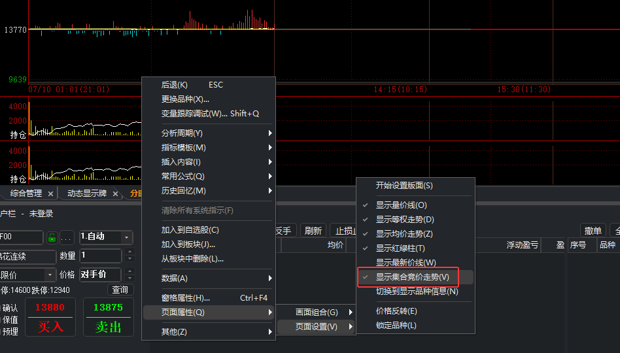Click the 查询 button

pyautogui.click(x=120, y=290)
